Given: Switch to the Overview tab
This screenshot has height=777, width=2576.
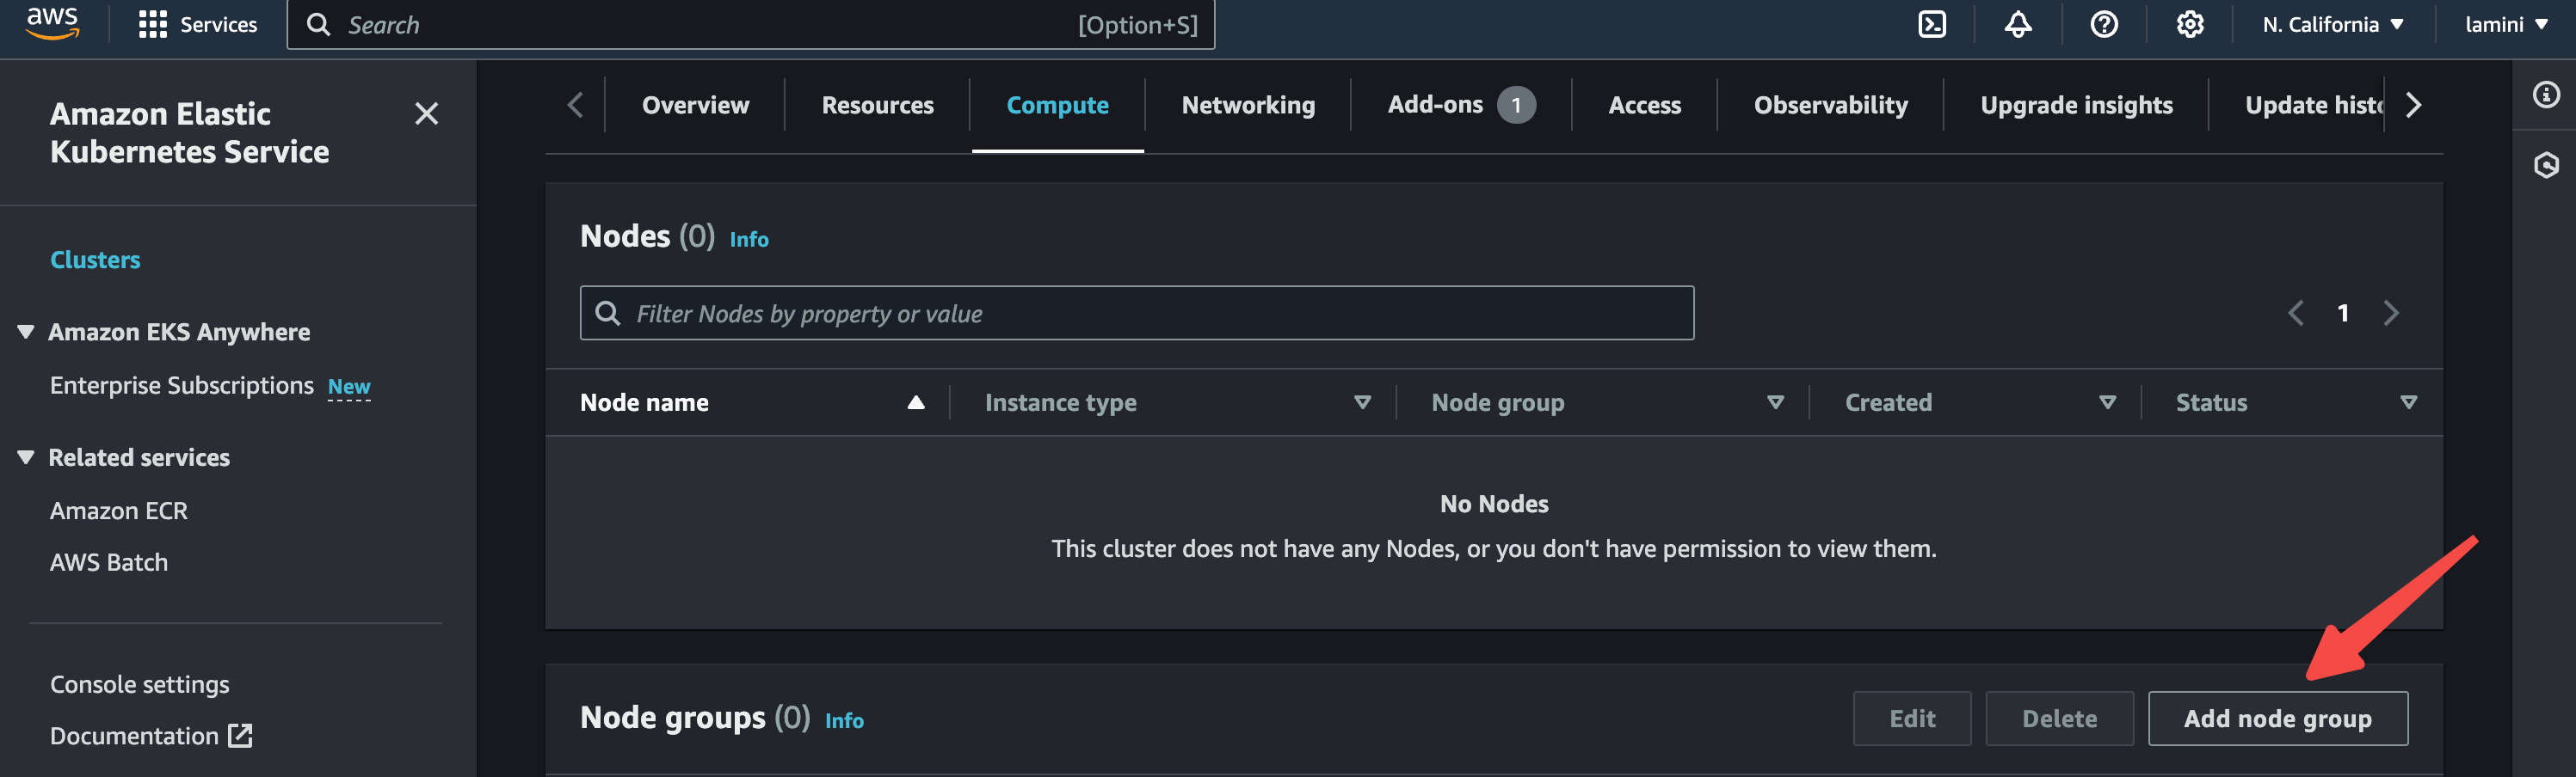Looking at the screenshot, I should pos(695,105).
